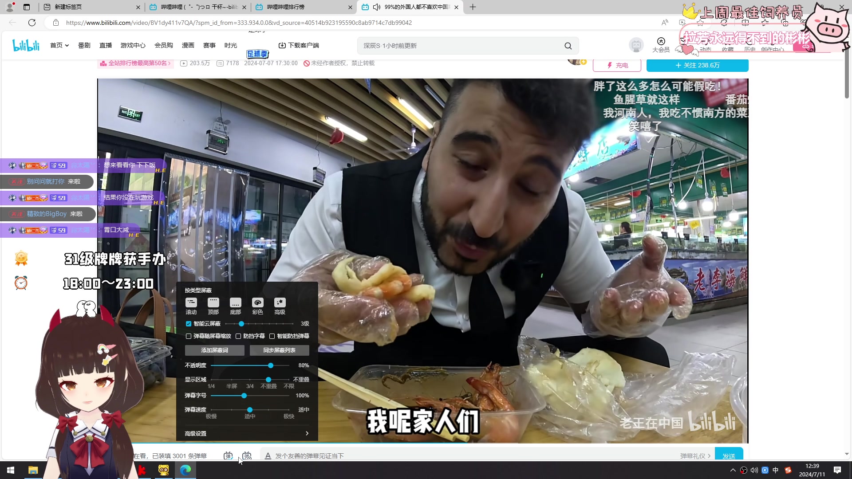Uncheck 智能云屏蔽 checkbox
852x479 pixels.
[189, 324]
